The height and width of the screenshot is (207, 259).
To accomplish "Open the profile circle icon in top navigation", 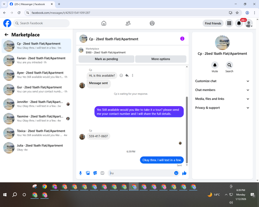I will click(152, 23).
